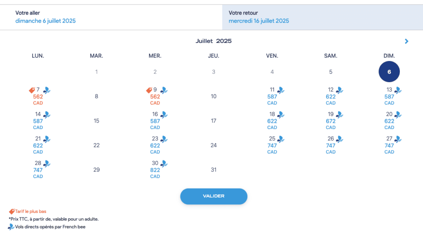Go to next month with right chevron
This screenshot has width=423, height=231.
[406, 41]
